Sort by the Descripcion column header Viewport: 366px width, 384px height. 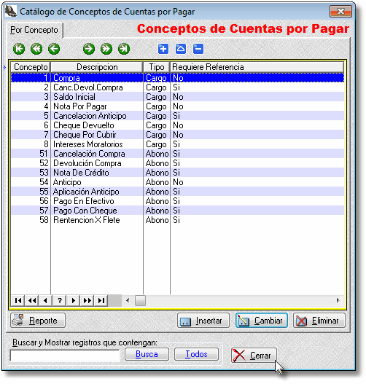pos(97,67)
